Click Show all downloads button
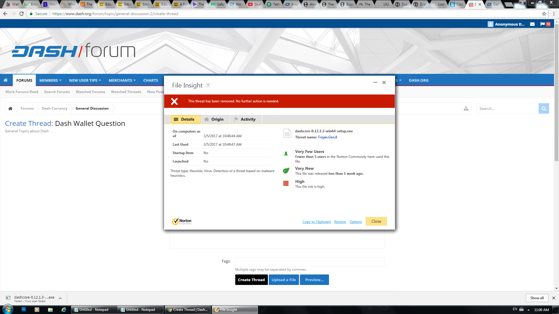The height and width of the screenshot is (314, 559). pyautogui.click(x=537, y=298)
